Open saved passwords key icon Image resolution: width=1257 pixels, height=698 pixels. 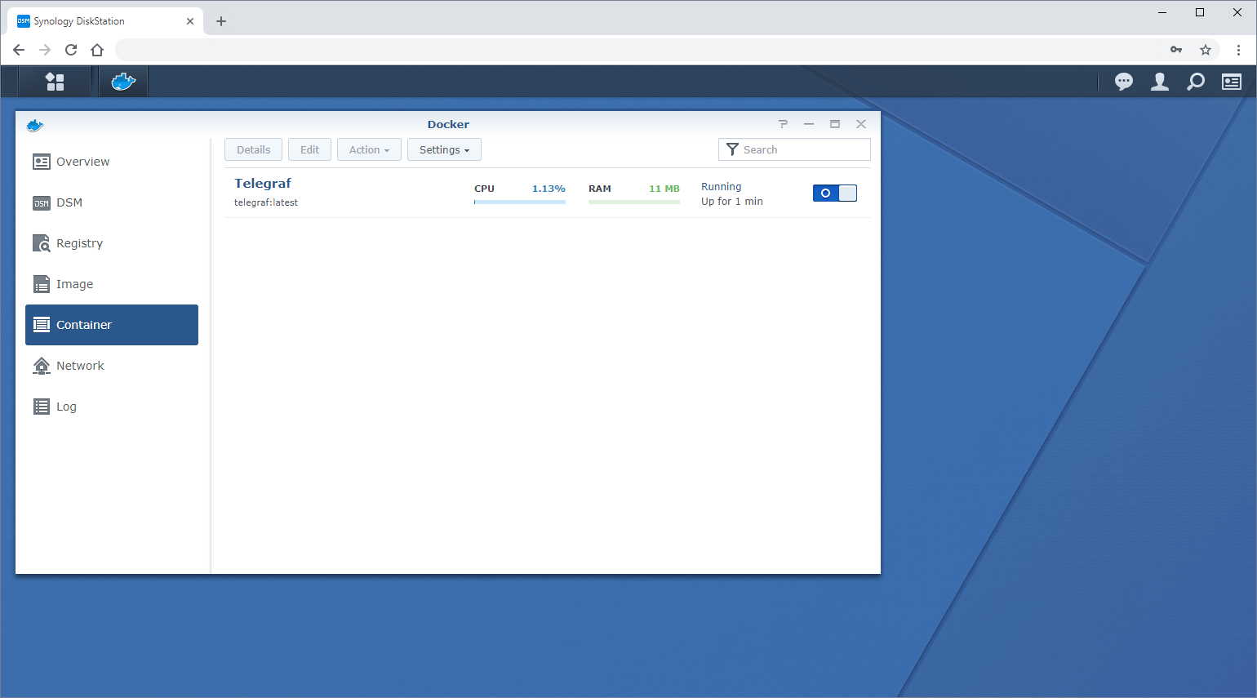pos(1176,50)
